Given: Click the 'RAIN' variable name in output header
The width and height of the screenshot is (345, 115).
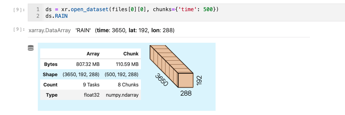Looking at the screenshot, I should (x=83, y=30).
